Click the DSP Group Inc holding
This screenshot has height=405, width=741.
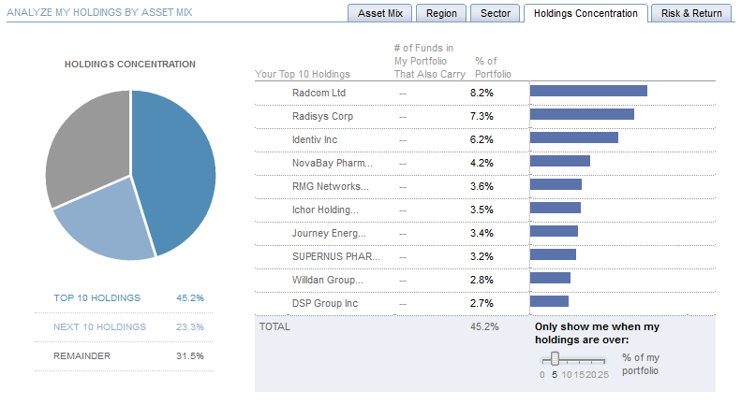(x=325, y=303)
